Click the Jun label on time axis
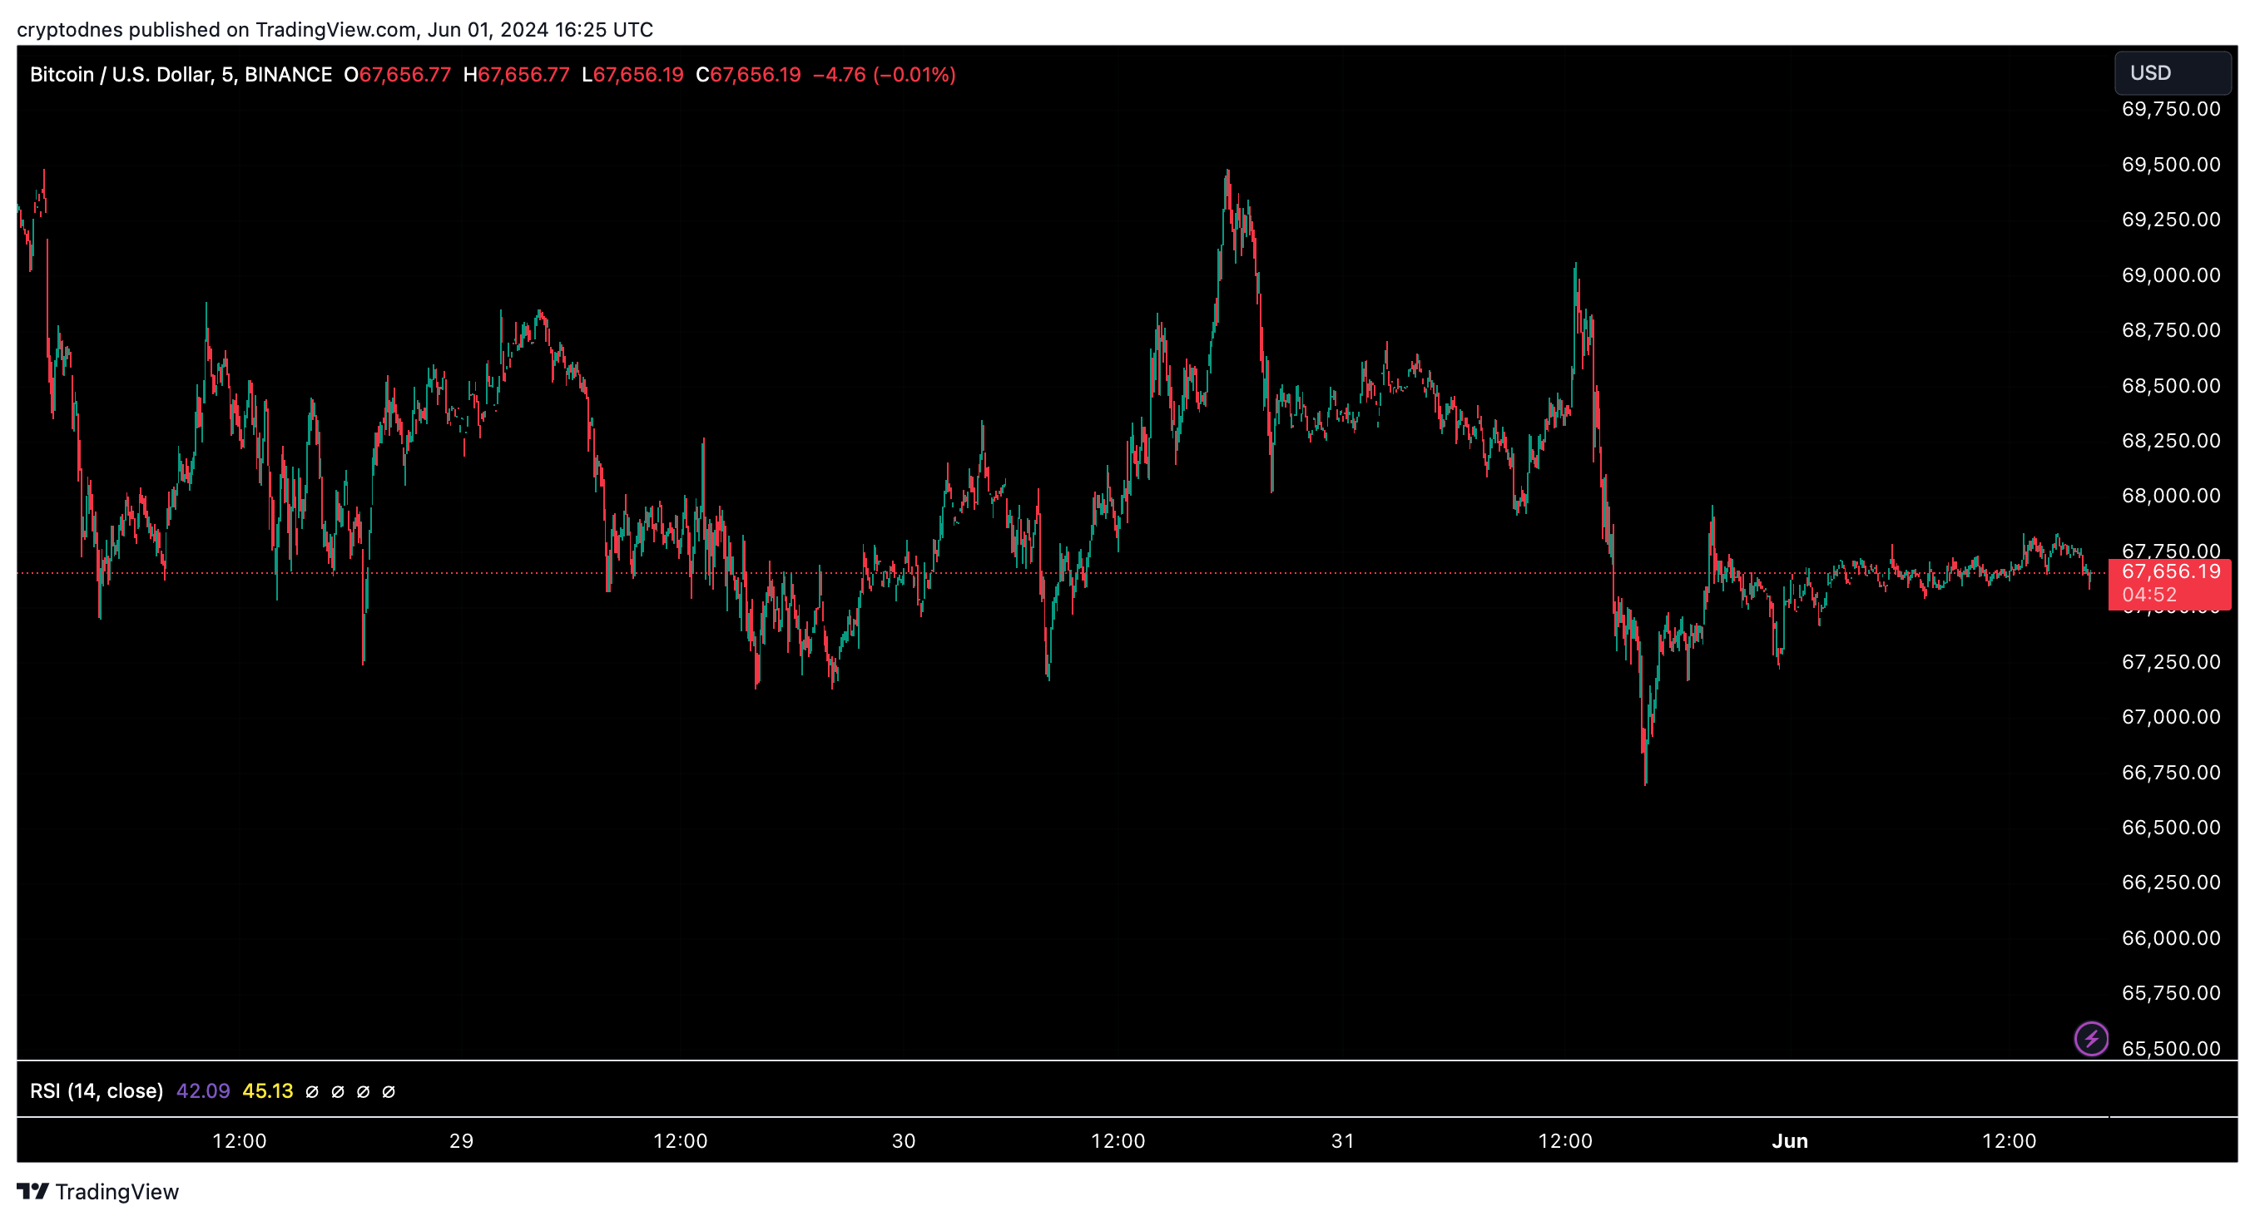This screenshot has width=2255, height=1221. [1788, 1140]
